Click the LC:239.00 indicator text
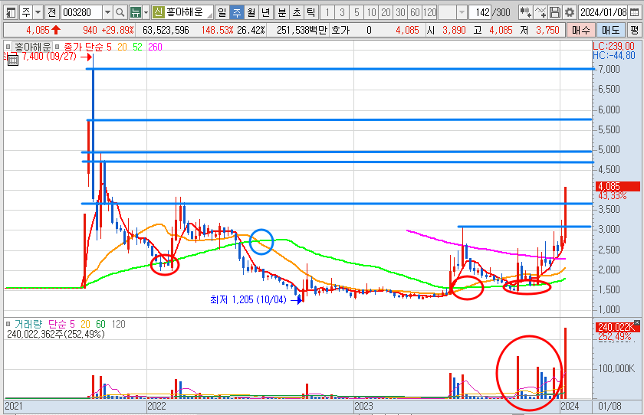 click(613, 47)
